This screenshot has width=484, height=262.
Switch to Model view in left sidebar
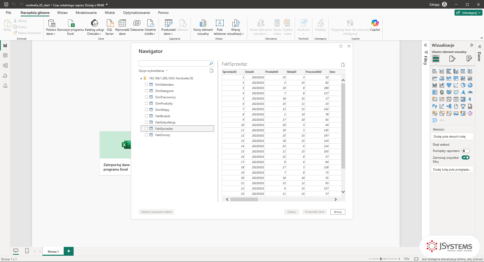click(5, 65)
